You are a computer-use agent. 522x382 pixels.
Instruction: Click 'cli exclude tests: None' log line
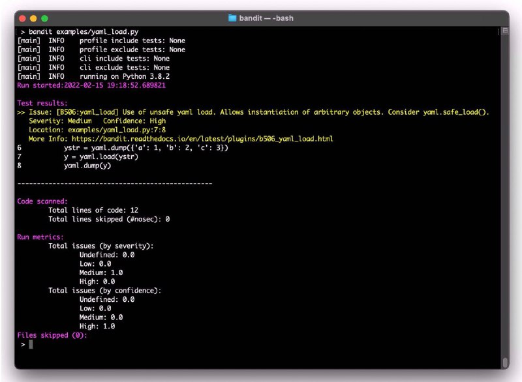coord(125,68)
